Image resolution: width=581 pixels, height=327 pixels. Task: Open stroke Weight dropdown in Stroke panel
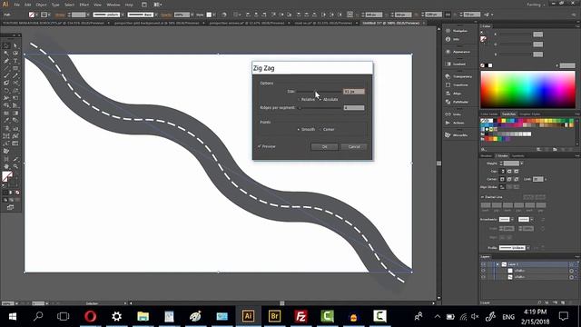pos(522,163)
